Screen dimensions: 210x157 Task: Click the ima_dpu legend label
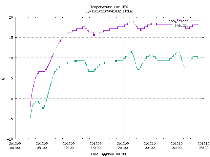(181, 25)
